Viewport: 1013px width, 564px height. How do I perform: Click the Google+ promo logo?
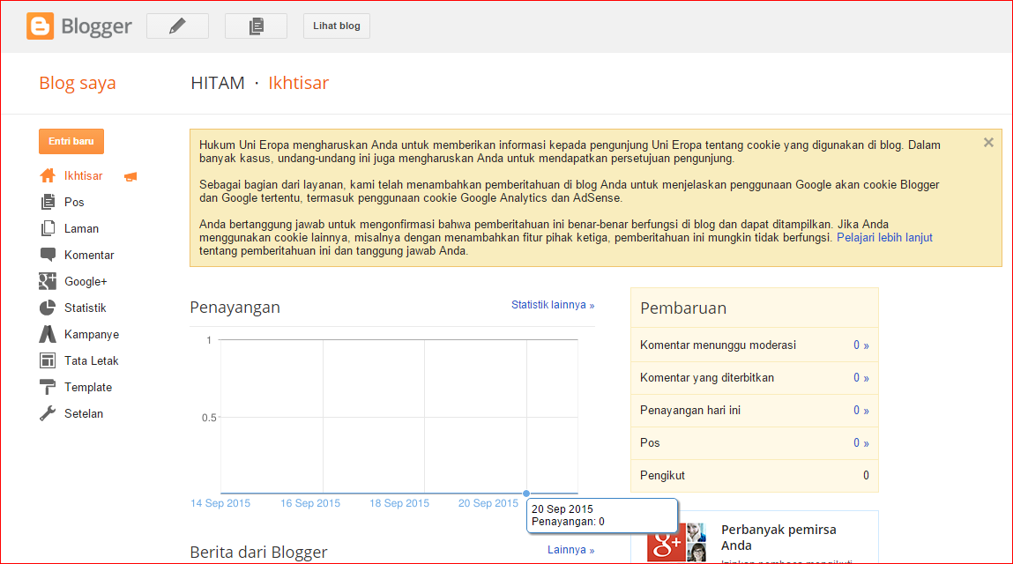tap(666, 543)
